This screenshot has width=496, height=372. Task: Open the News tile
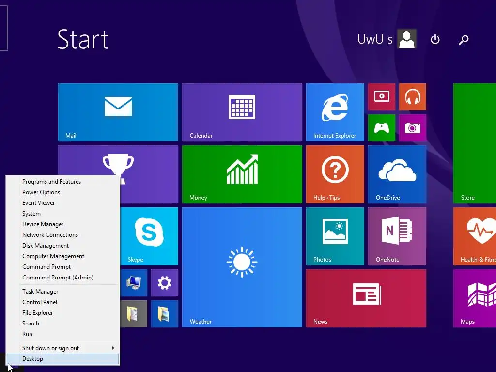coord(366,298)
